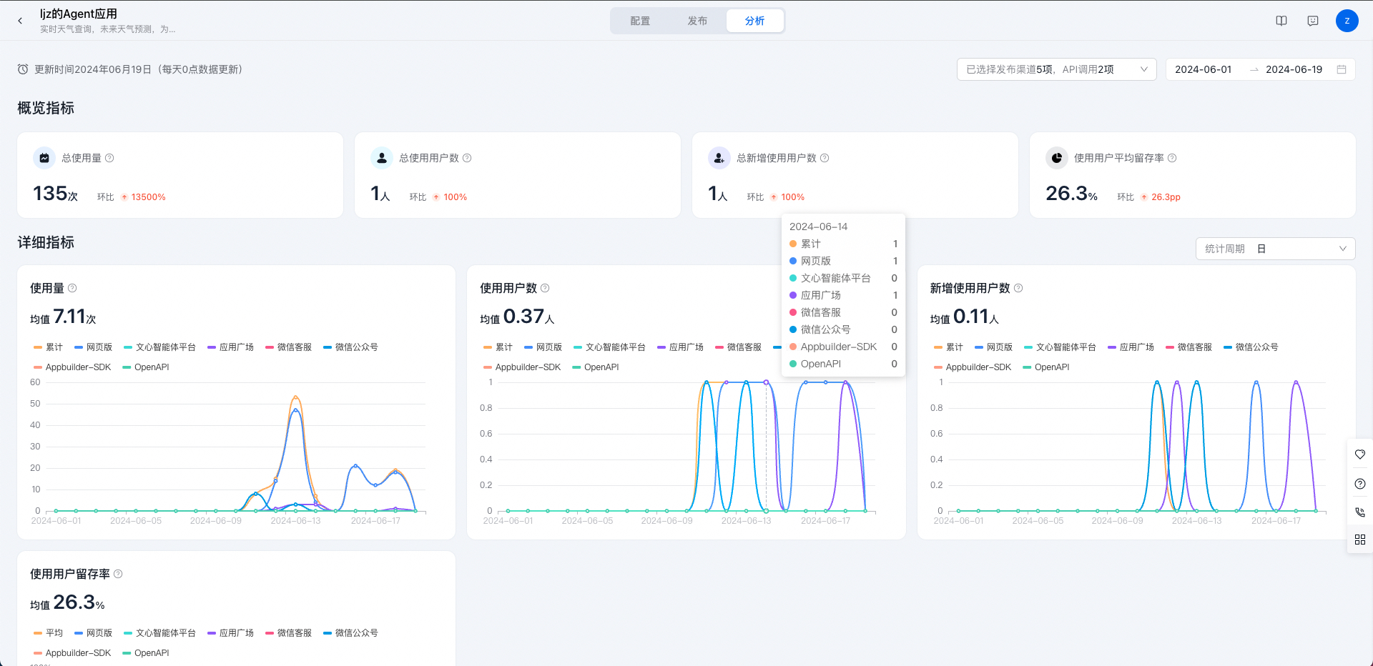This screenshot has height=666, width=1373.
Task: Go back using the left arrow icon
Action: 20,21
